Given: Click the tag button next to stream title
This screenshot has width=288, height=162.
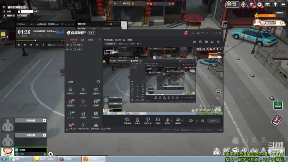Looking at the screenshot, I should (x=130, y=40).
